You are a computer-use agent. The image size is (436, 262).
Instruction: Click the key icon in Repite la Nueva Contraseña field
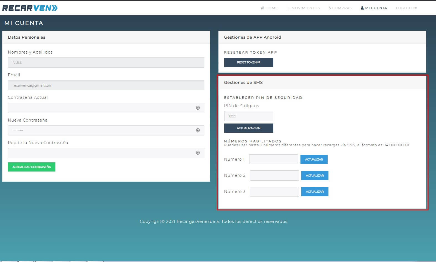(x=198, y=153)
